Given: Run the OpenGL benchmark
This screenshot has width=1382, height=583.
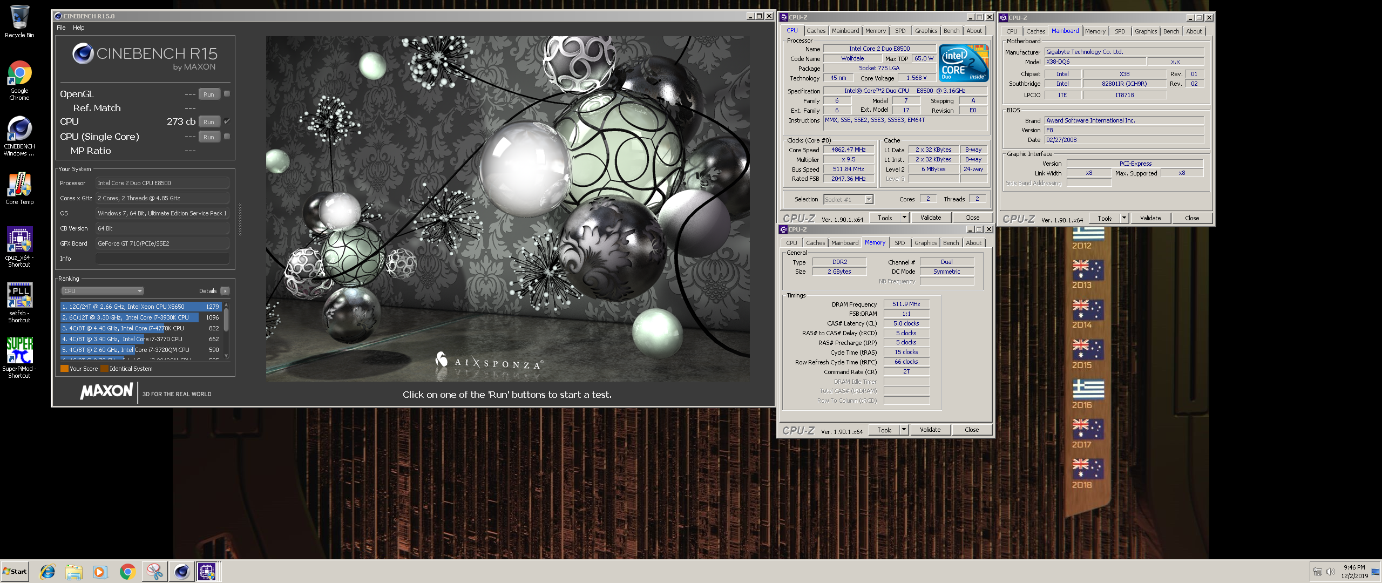Looking at the screenshot, I should coord(209,94).
